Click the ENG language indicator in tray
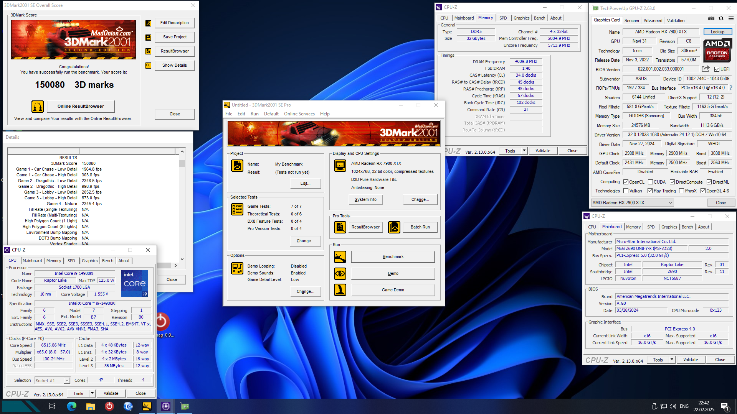This screenshot has height=414, width=737. click(684, 406)
